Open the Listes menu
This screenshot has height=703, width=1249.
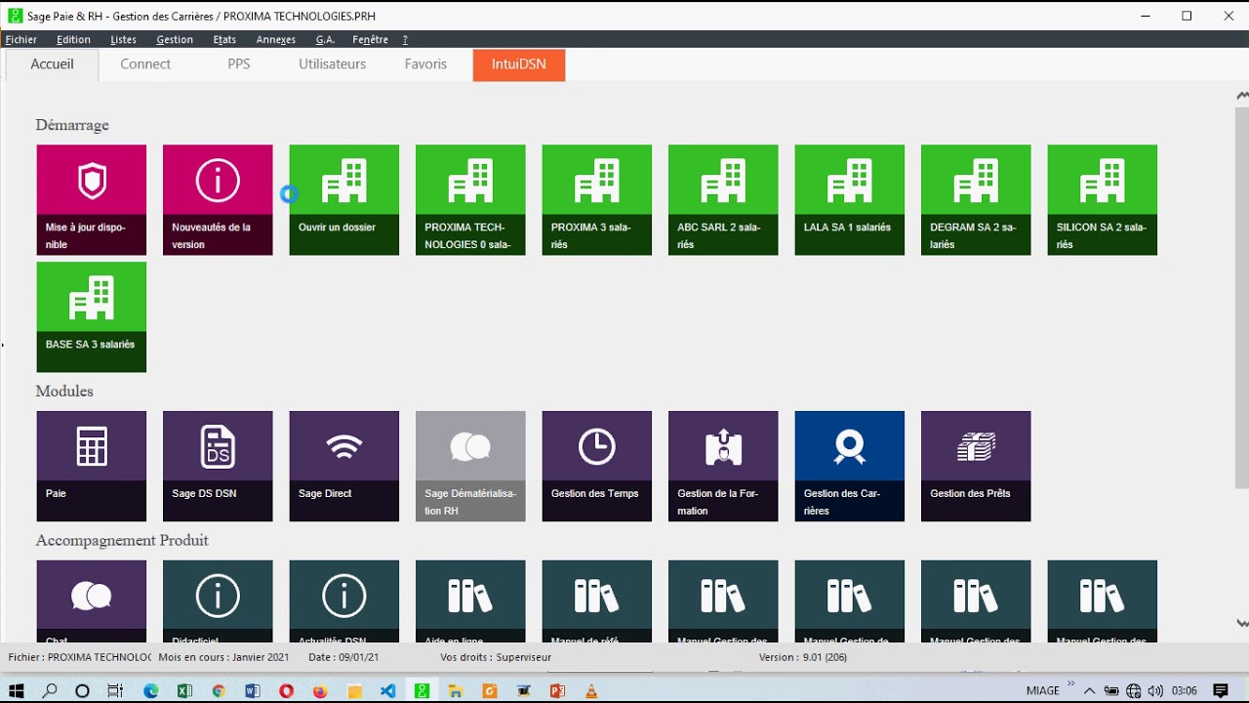point(123,40)
